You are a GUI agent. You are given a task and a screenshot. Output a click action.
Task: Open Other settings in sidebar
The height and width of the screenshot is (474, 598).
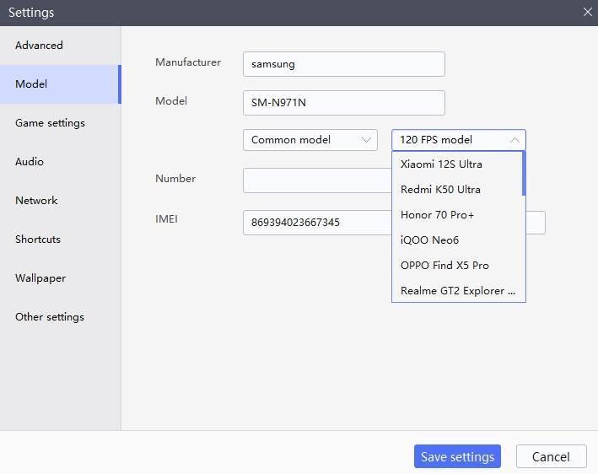(50, 317)
